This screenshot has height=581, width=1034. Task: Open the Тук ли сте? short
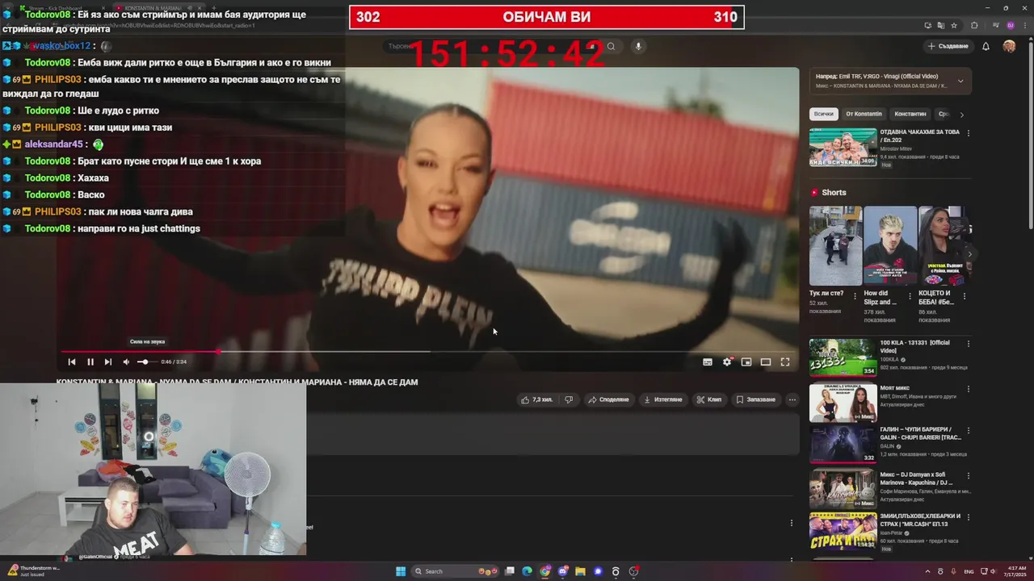pos(835,246)
